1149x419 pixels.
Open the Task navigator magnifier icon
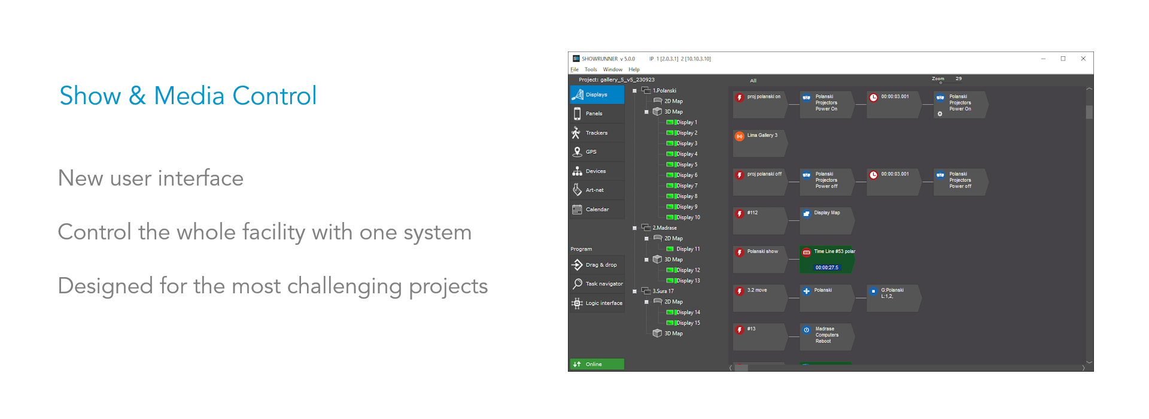(x=577, y=284)
